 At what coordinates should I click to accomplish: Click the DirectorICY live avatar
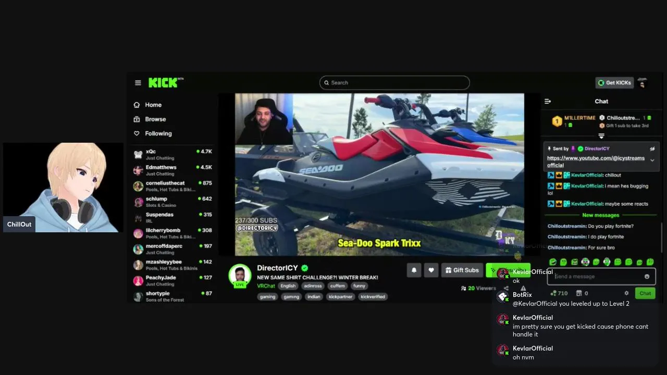tap(240, 276)
